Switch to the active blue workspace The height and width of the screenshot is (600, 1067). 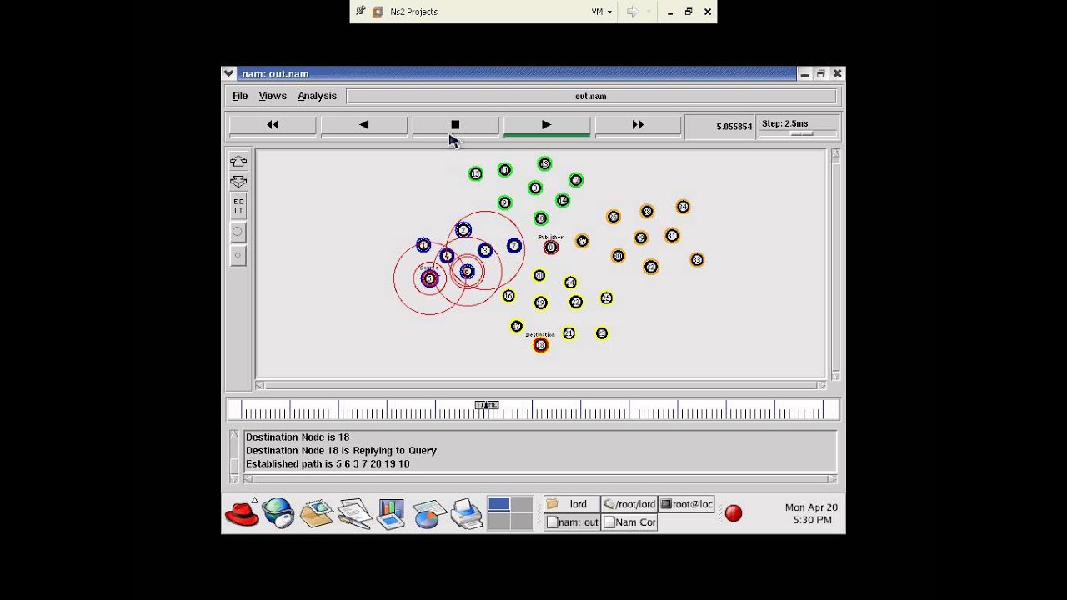(x=499, y=504)
